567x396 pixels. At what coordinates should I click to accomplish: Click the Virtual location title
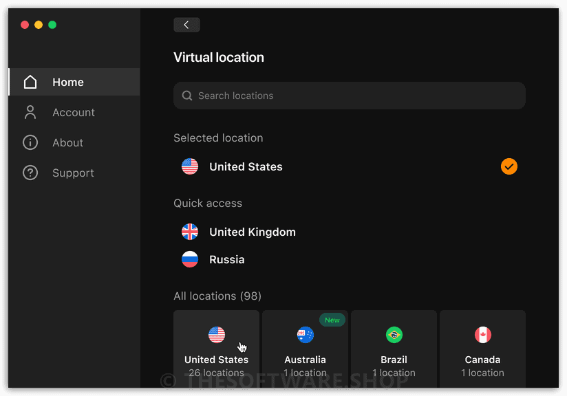219,58
